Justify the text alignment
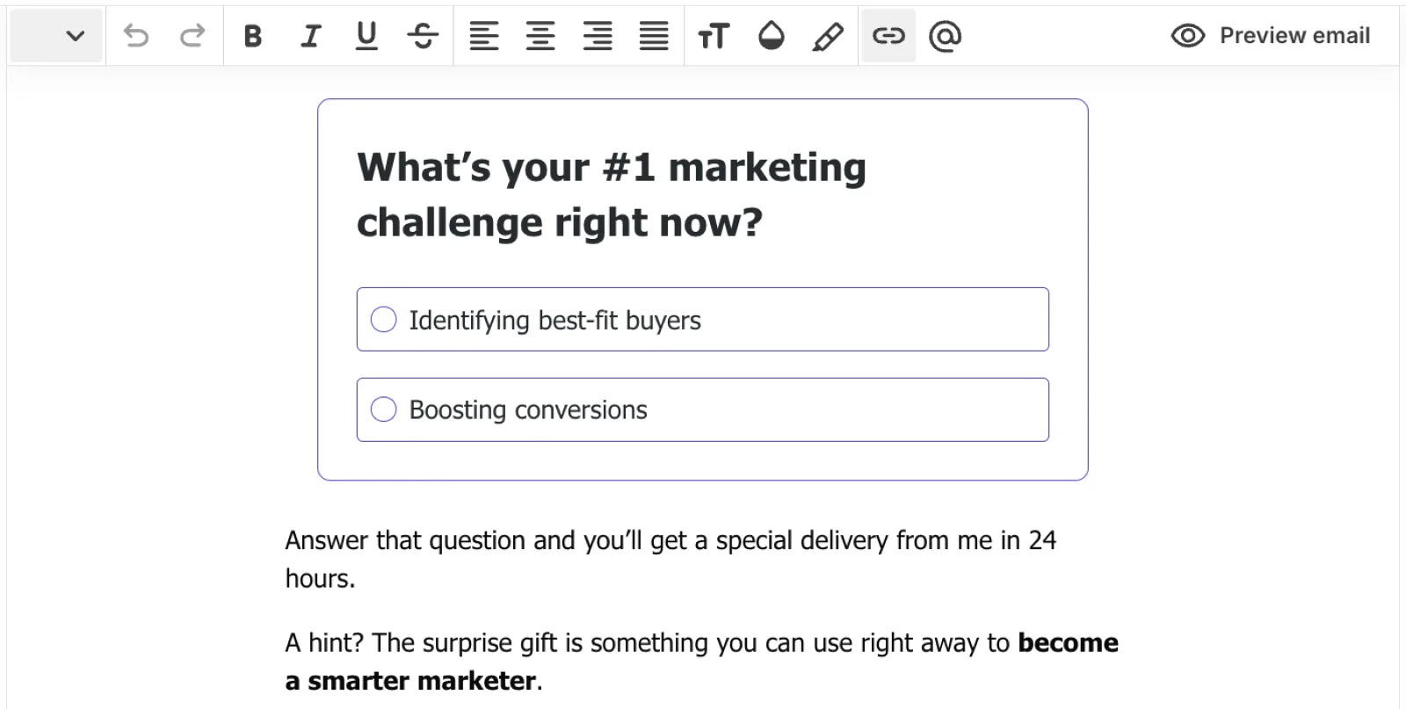 coord(654,36)
